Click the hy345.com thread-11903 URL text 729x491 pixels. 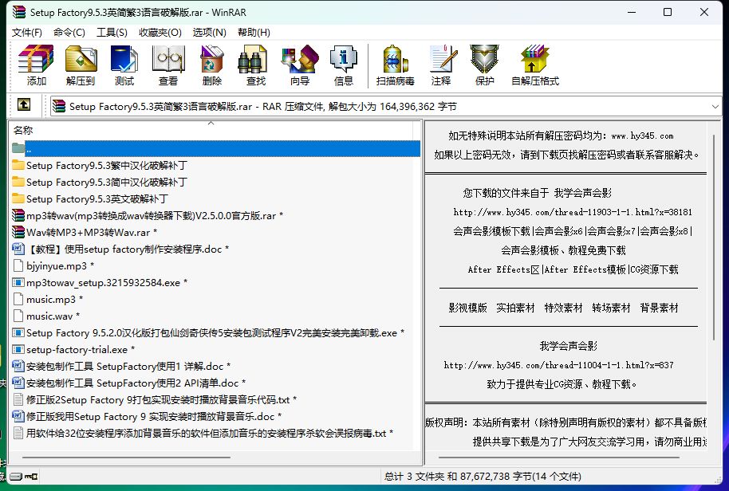(x=573, y=212)
